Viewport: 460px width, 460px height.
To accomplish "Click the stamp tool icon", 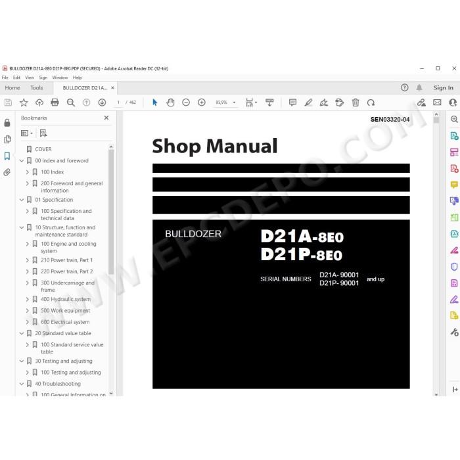I will [x=340, y=103].
